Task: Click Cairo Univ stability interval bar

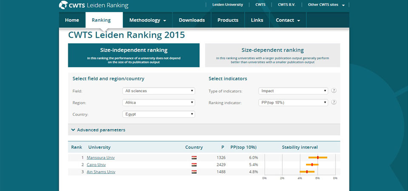Action: pos(312,165)
